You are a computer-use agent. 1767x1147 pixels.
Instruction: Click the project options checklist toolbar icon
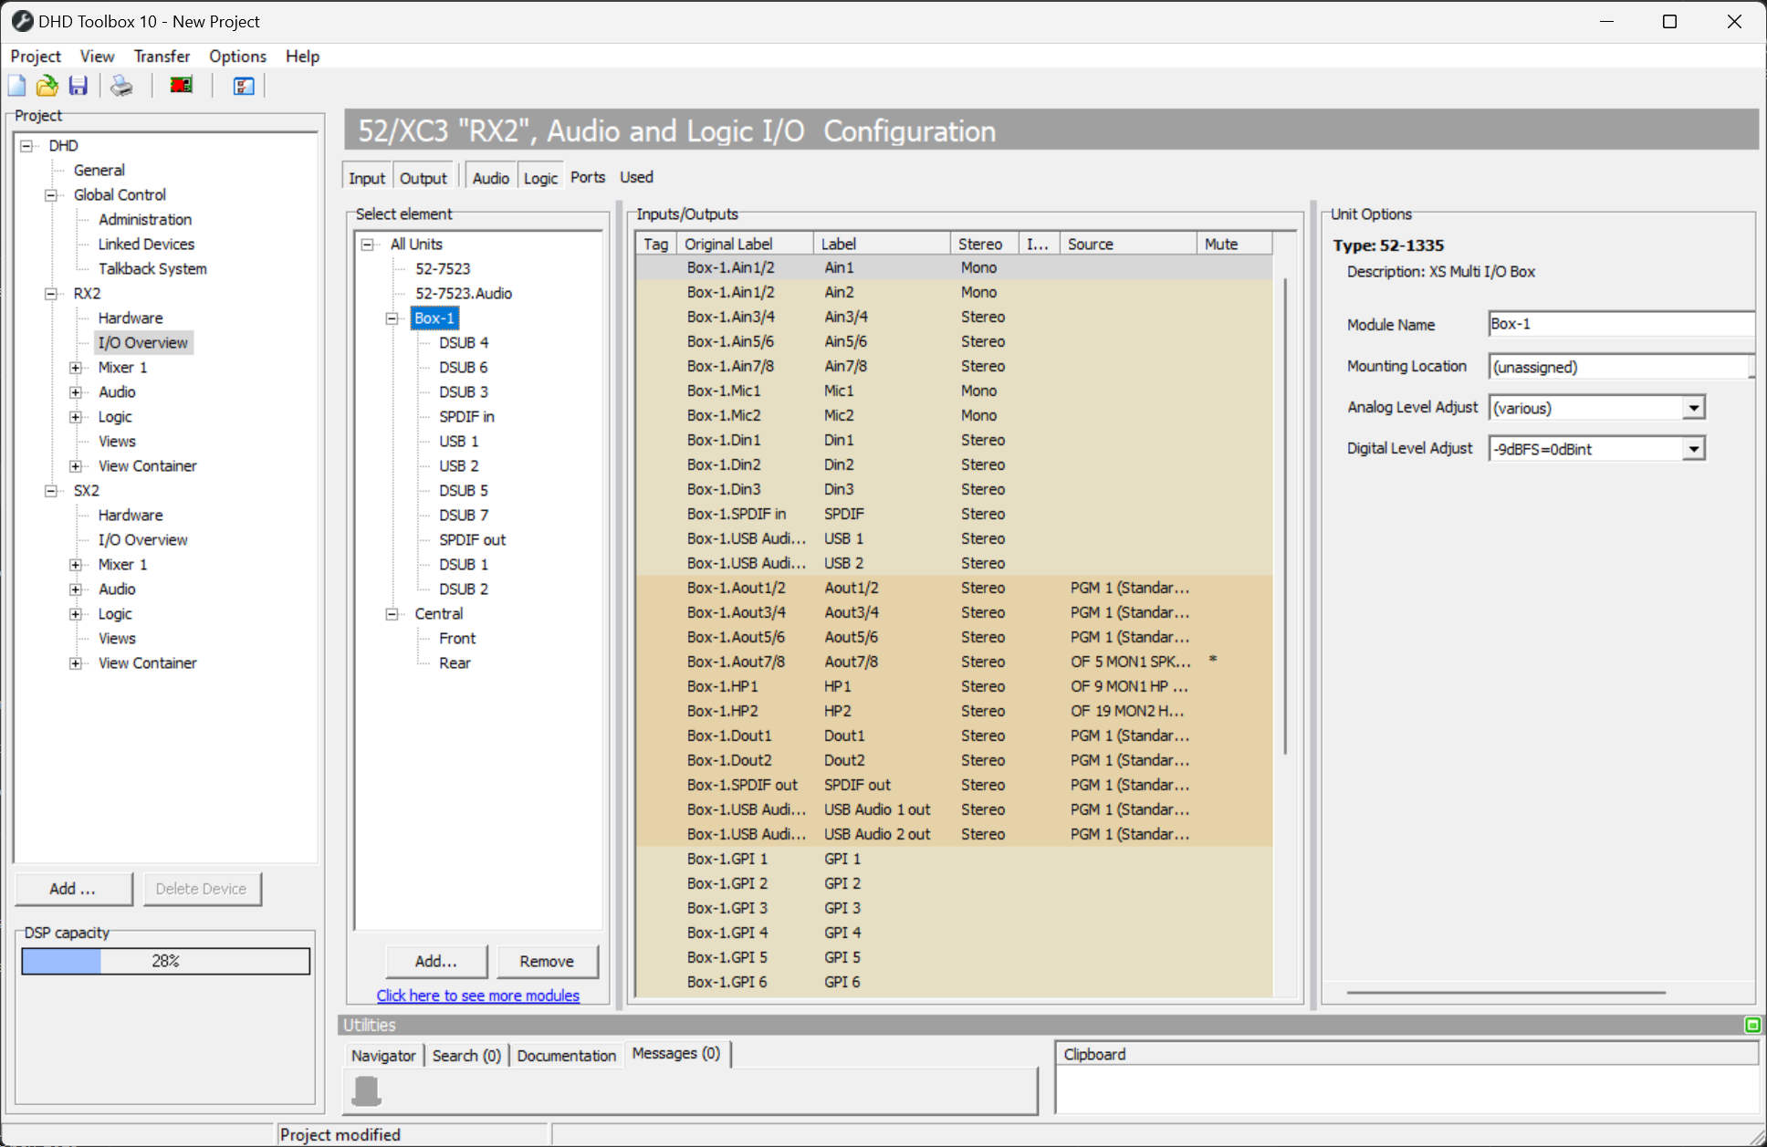(242, 85)
